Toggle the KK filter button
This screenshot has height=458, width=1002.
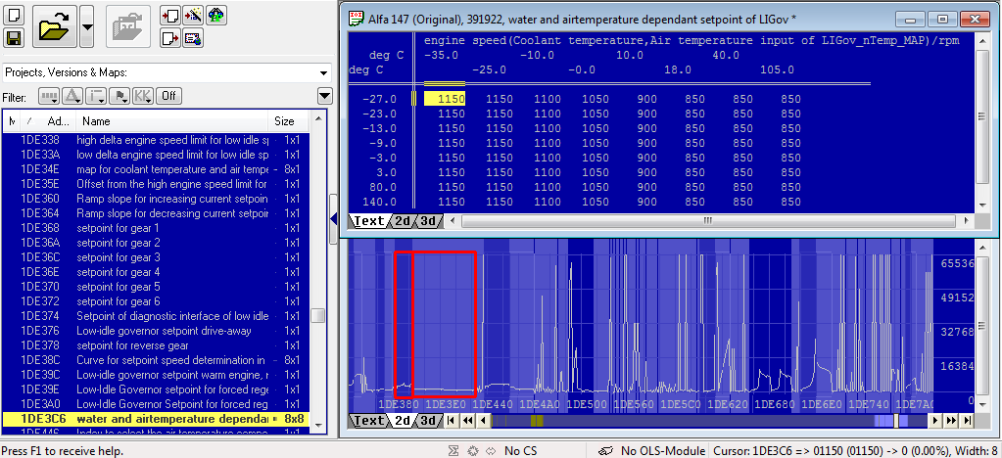click(x=142, y=97)
